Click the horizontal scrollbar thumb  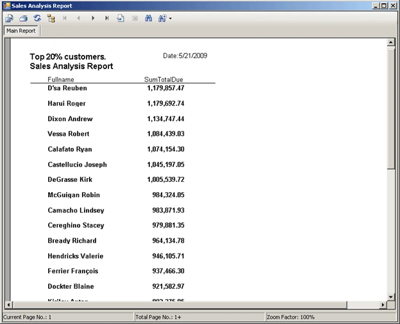pyautogui.click(x=180, y=305)
